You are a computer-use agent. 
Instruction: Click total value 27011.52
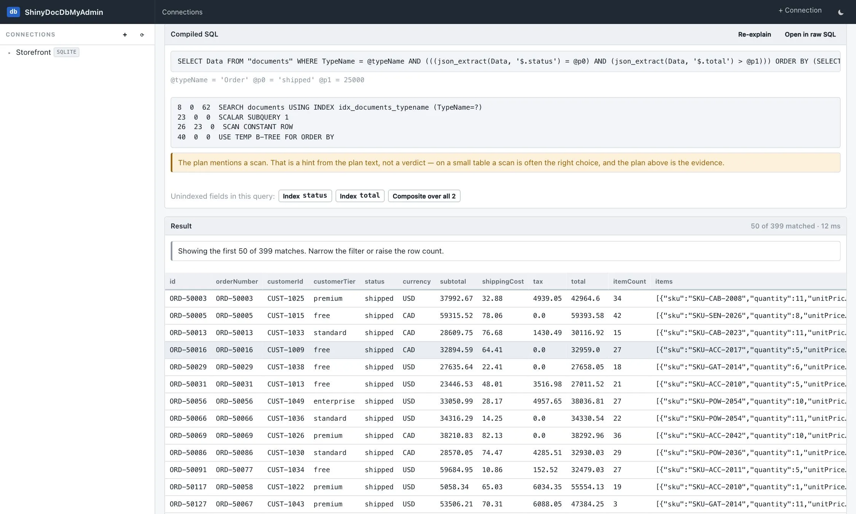coord(587,384)
